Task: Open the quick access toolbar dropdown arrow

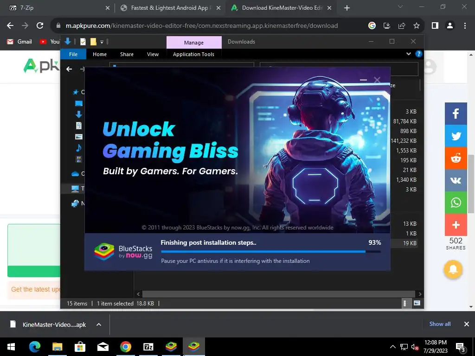Action: (x=102, y=42)
